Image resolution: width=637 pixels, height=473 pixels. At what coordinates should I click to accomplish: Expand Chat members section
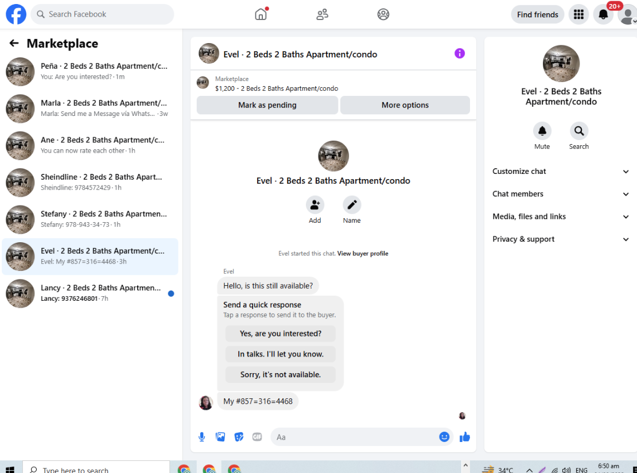(x=561, y=194)
